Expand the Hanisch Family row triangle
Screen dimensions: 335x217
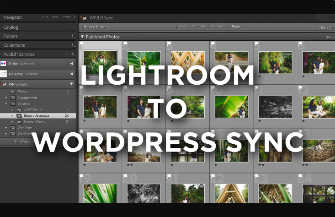12,122
